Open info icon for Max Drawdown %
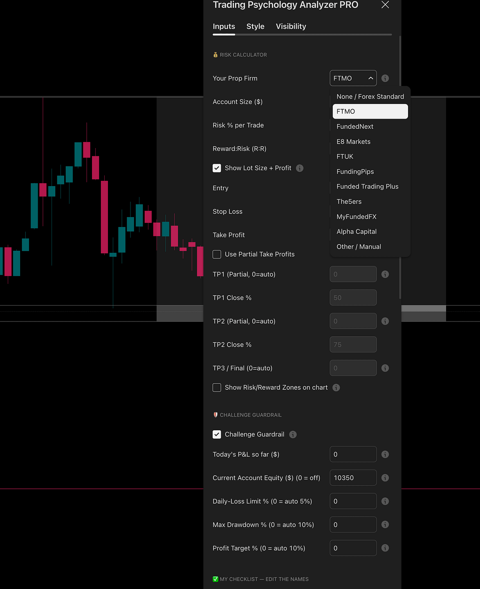480x589 pixels. (x=385, y=525)
